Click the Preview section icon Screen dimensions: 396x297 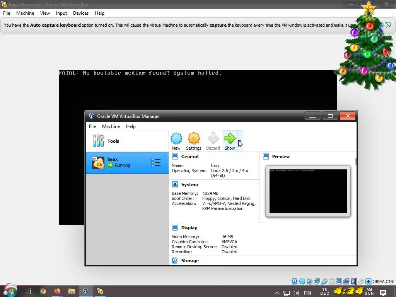[266, 157]
